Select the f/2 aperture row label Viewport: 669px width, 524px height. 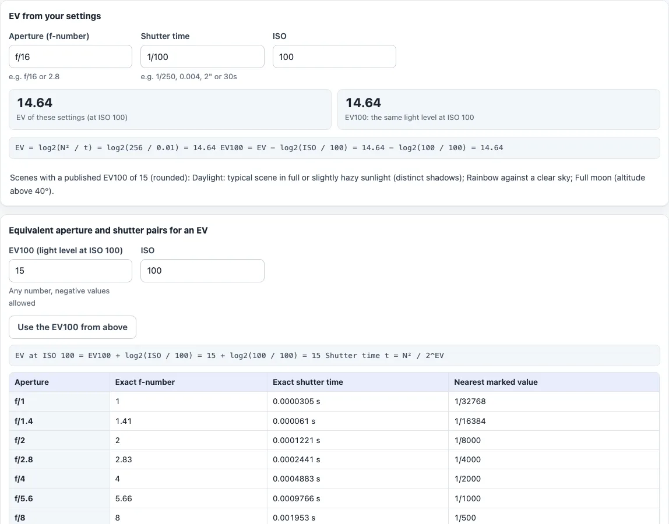click(x=20, y=440)
